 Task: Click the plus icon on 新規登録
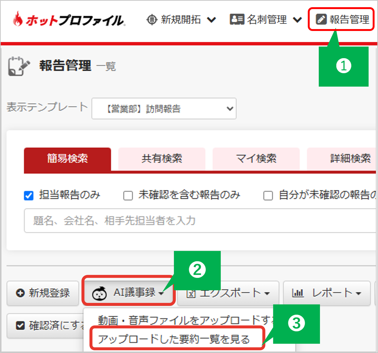pos(20,293)
